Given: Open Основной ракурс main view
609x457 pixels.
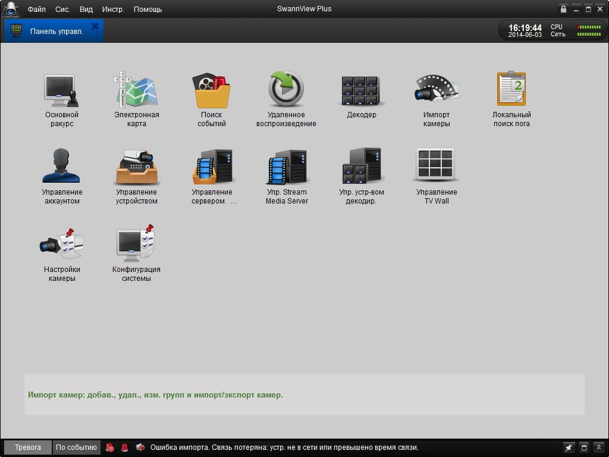Looking at the screenshot, I should pyautogui.click(x=61, y=99).
